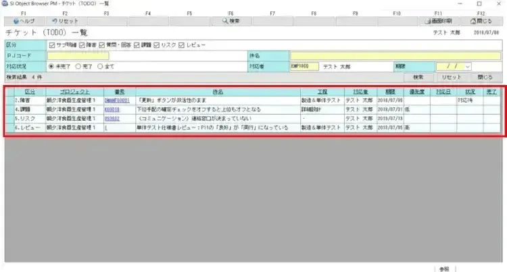Choose the 全て radio option

100,66
